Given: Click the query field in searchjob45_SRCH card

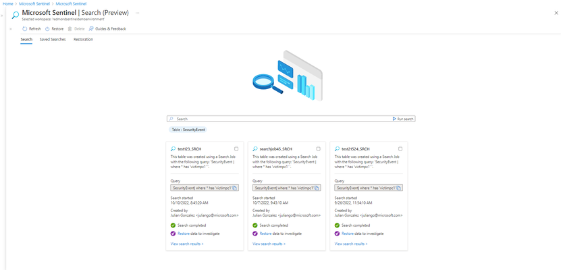Looking at the screenshot, I should [286, 188].
